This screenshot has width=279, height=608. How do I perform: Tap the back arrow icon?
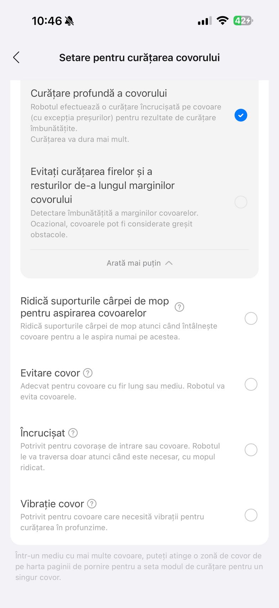[16, 57]
